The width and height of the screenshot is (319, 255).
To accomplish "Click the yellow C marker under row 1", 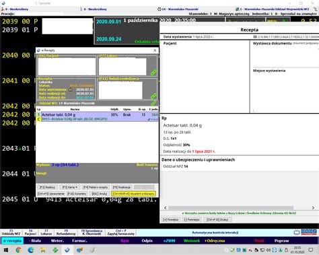I will (38, 119).
